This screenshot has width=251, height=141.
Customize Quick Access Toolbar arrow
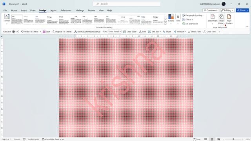pos(220,32)
